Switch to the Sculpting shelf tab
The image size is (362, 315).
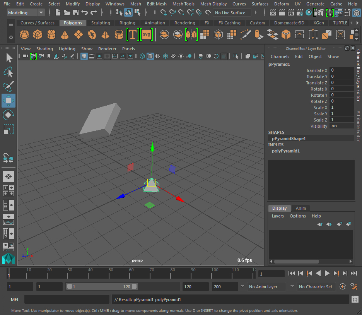(x=101, y=23)
